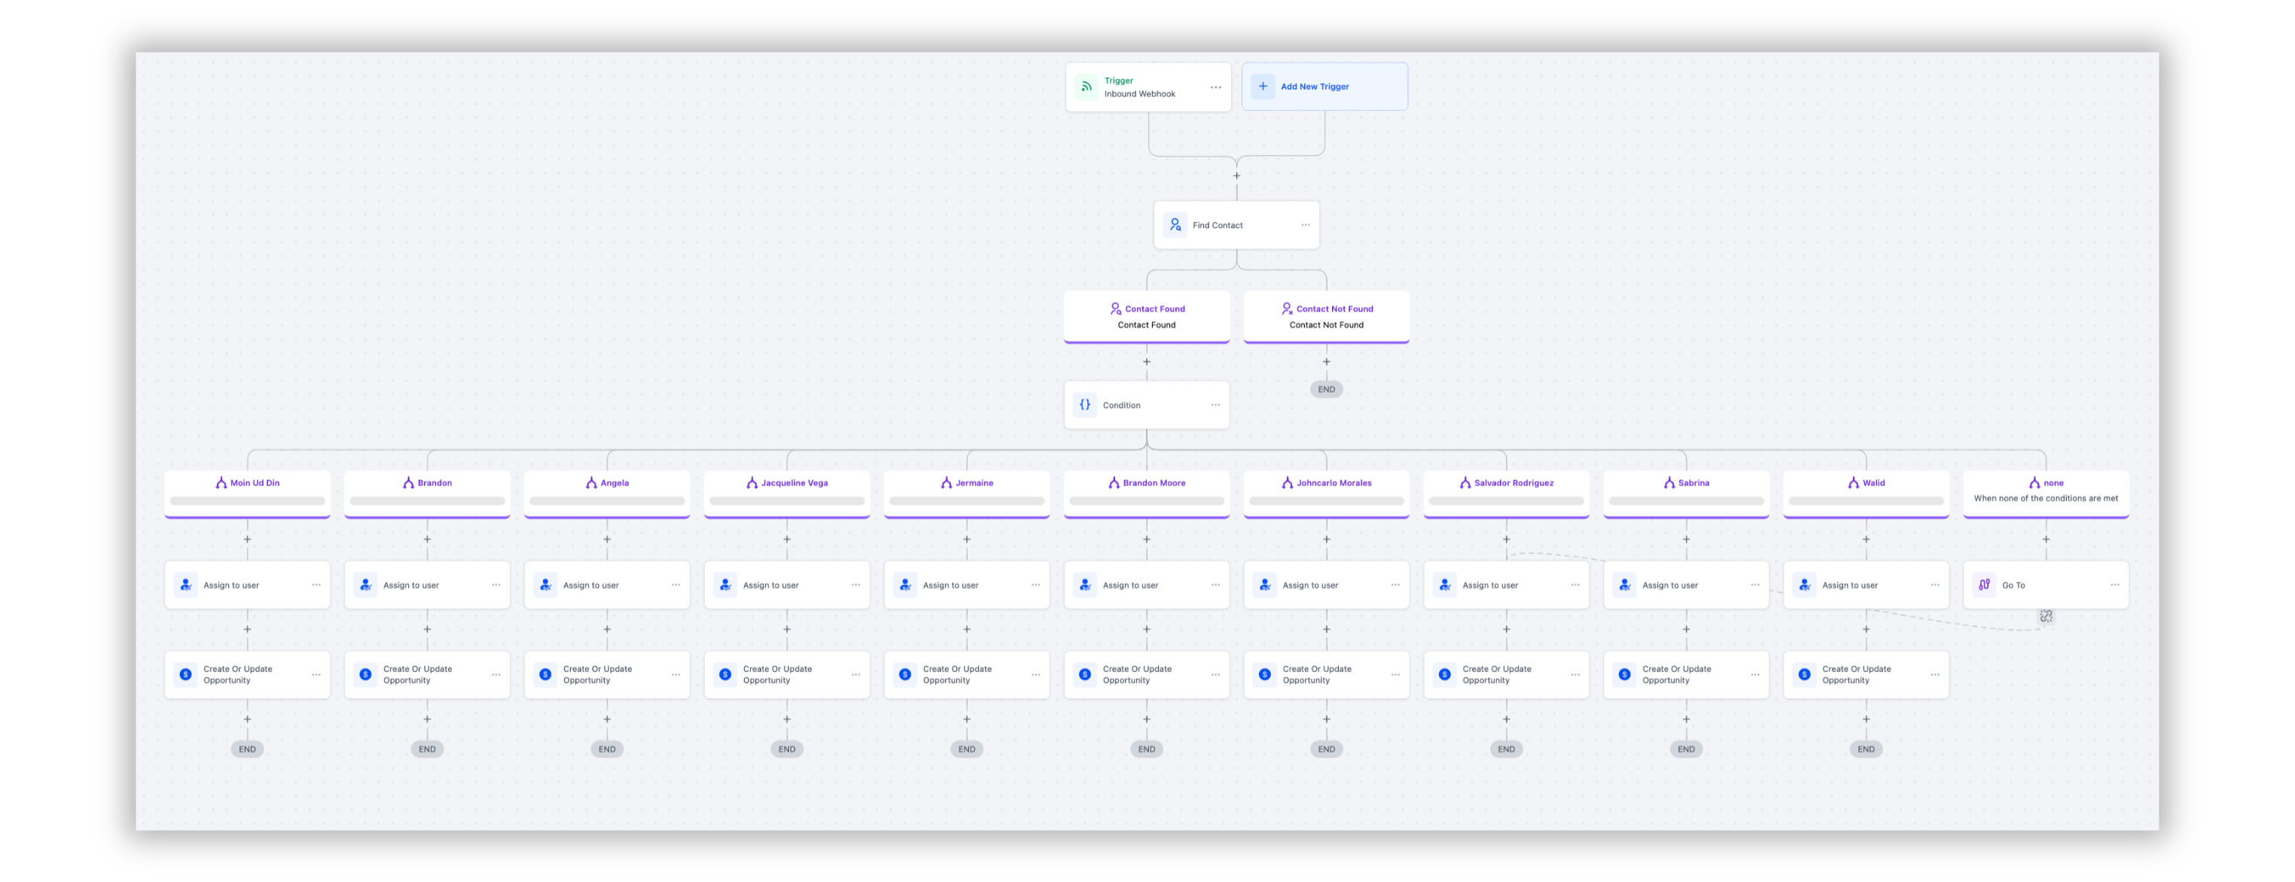Click the Inbound Webhook trigger icon
Image resolution: width=2295 pixels, height=882 pixels.
(x=1086, y=87)
